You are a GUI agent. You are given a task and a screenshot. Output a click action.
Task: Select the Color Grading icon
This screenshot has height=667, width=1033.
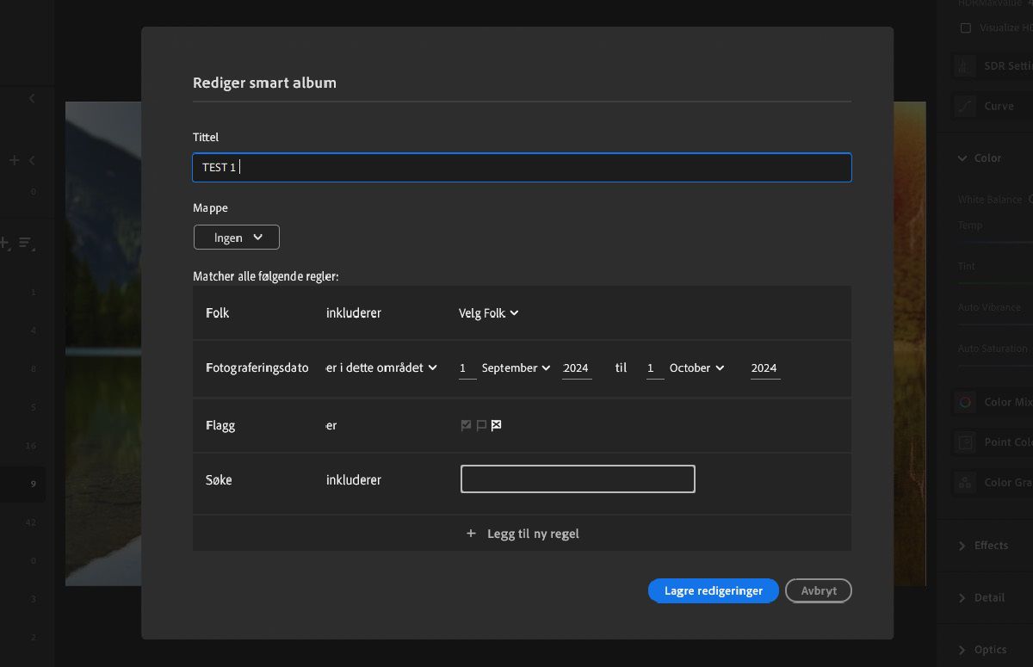pyautogui.click(x=963, y=483)
